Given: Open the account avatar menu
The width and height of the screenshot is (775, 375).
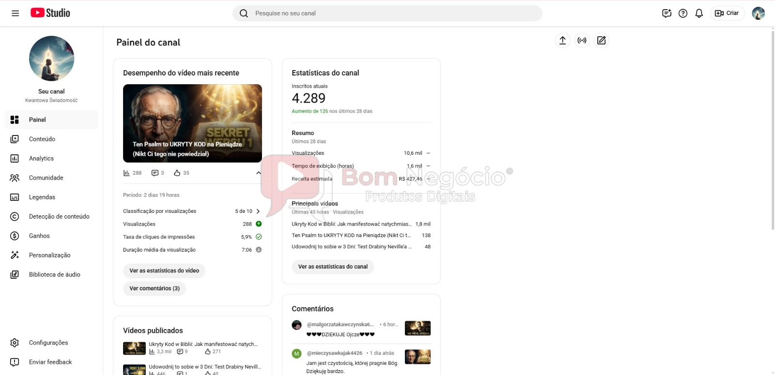Looking at the screenshot, I should (758, 13).
